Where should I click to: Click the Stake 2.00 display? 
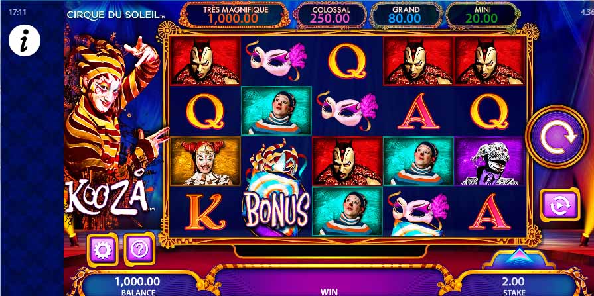click(514, 285)
